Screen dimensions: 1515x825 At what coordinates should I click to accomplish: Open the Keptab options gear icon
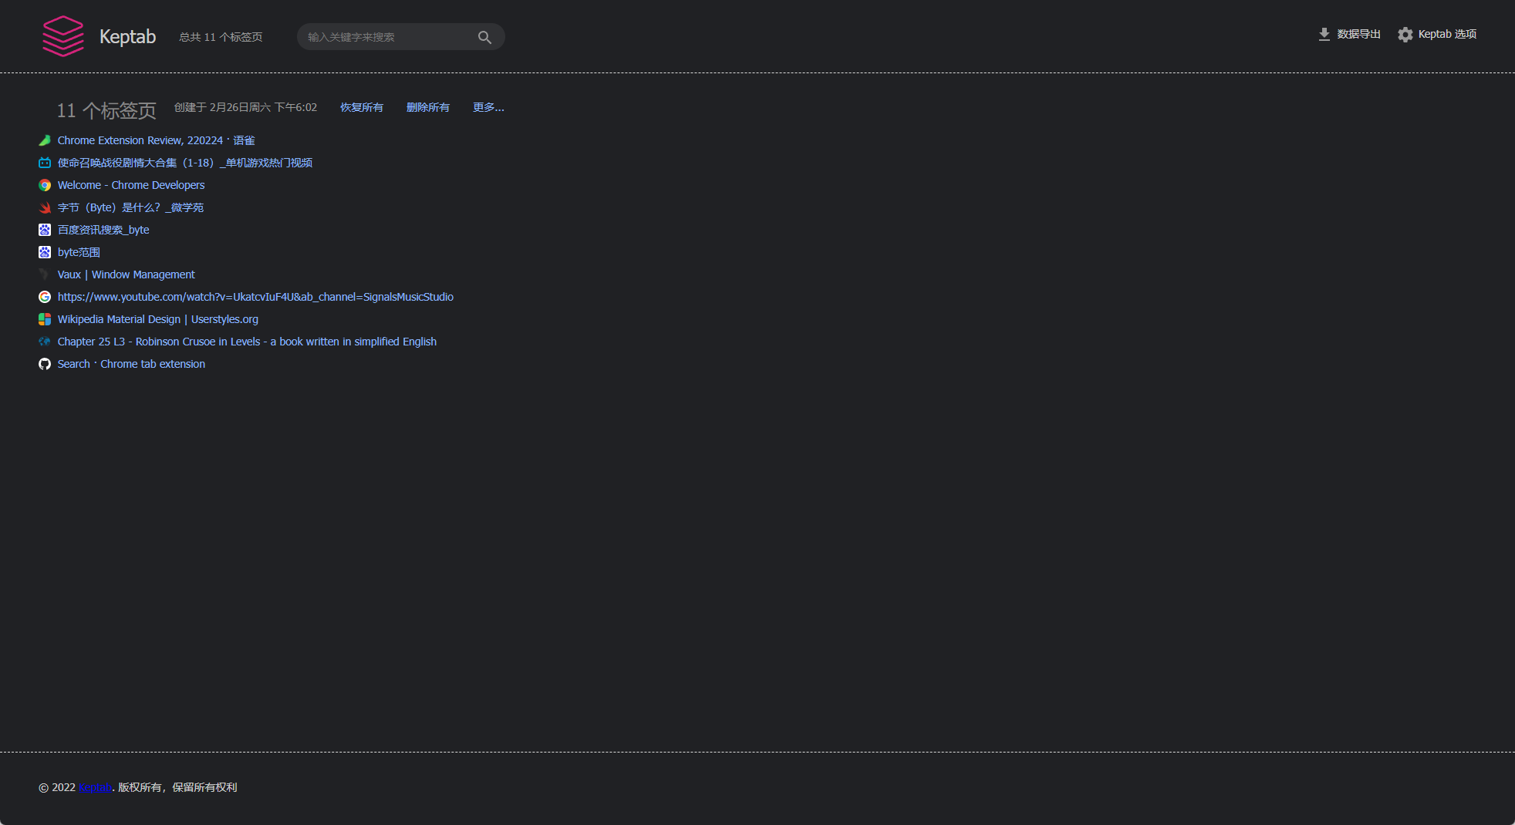(1405, 35)
